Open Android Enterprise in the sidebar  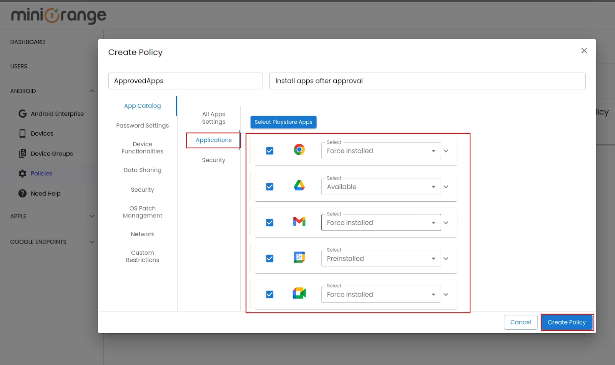point(57,113)
